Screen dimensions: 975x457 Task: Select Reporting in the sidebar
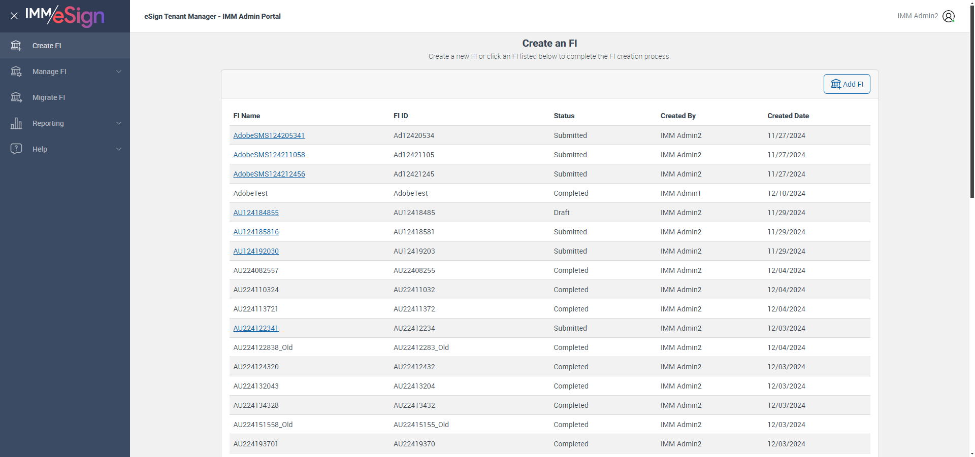pyautogui.click(x=65, y=123)
